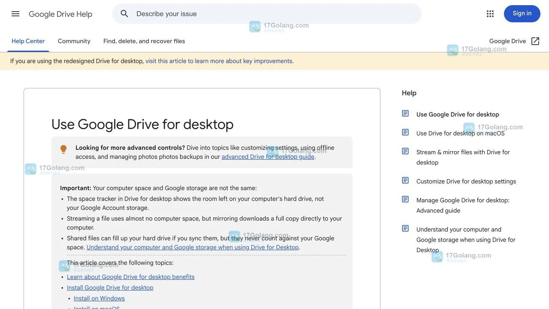Click the Important: storage note text
The width and height of the screenshot is (549, 309).
[158, 188]
